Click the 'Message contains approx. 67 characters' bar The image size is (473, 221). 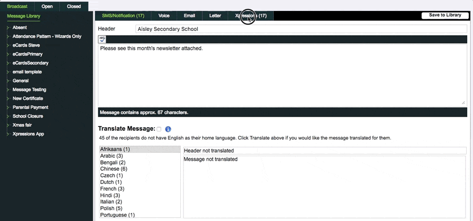282,113
